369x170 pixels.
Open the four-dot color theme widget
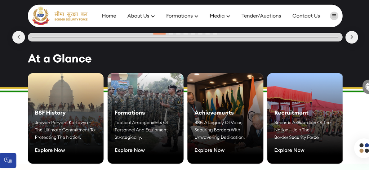tap(364, 148)
